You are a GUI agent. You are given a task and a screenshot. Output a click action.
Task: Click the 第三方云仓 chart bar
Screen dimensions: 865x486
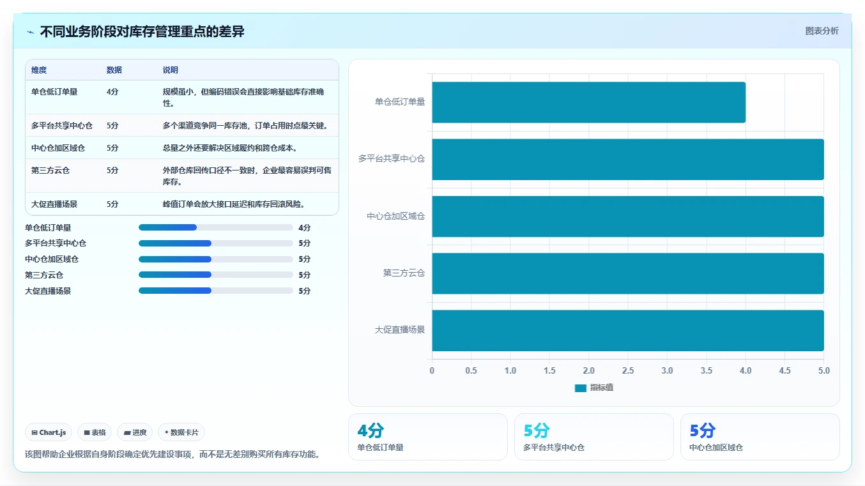(628, 273)
